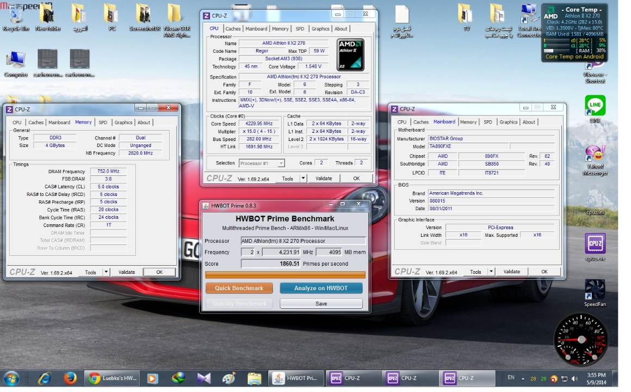Show hidden tray icons arrow
The width and height of the screenshot is (631, 392).
523,378
